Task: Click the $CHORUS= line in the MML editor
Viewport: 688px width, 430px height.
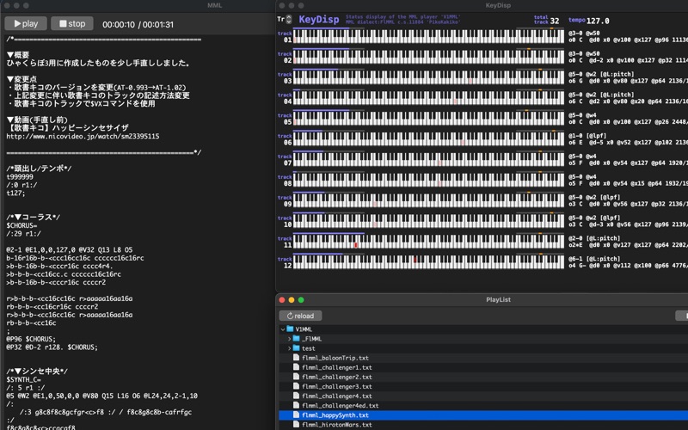Action: 22,225
